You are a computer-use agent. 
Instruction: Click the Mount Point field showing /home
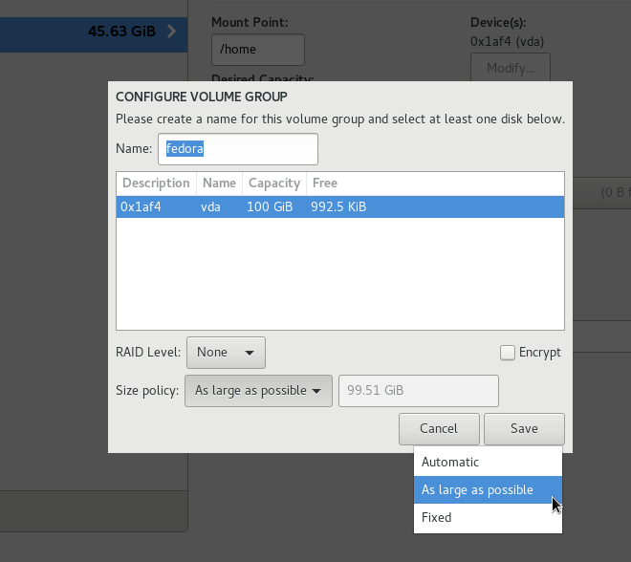(x=257, y=50)
